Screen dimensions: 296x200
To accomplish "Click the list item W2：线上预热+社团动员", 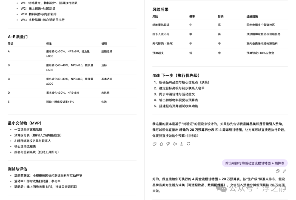I will [x=38, y=8].
